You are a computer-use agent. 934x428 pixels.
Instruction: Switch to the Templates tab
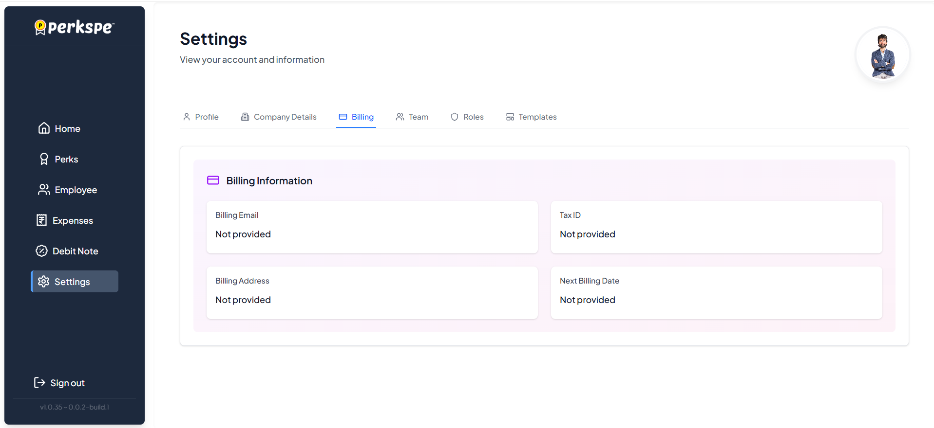[532, 117]
